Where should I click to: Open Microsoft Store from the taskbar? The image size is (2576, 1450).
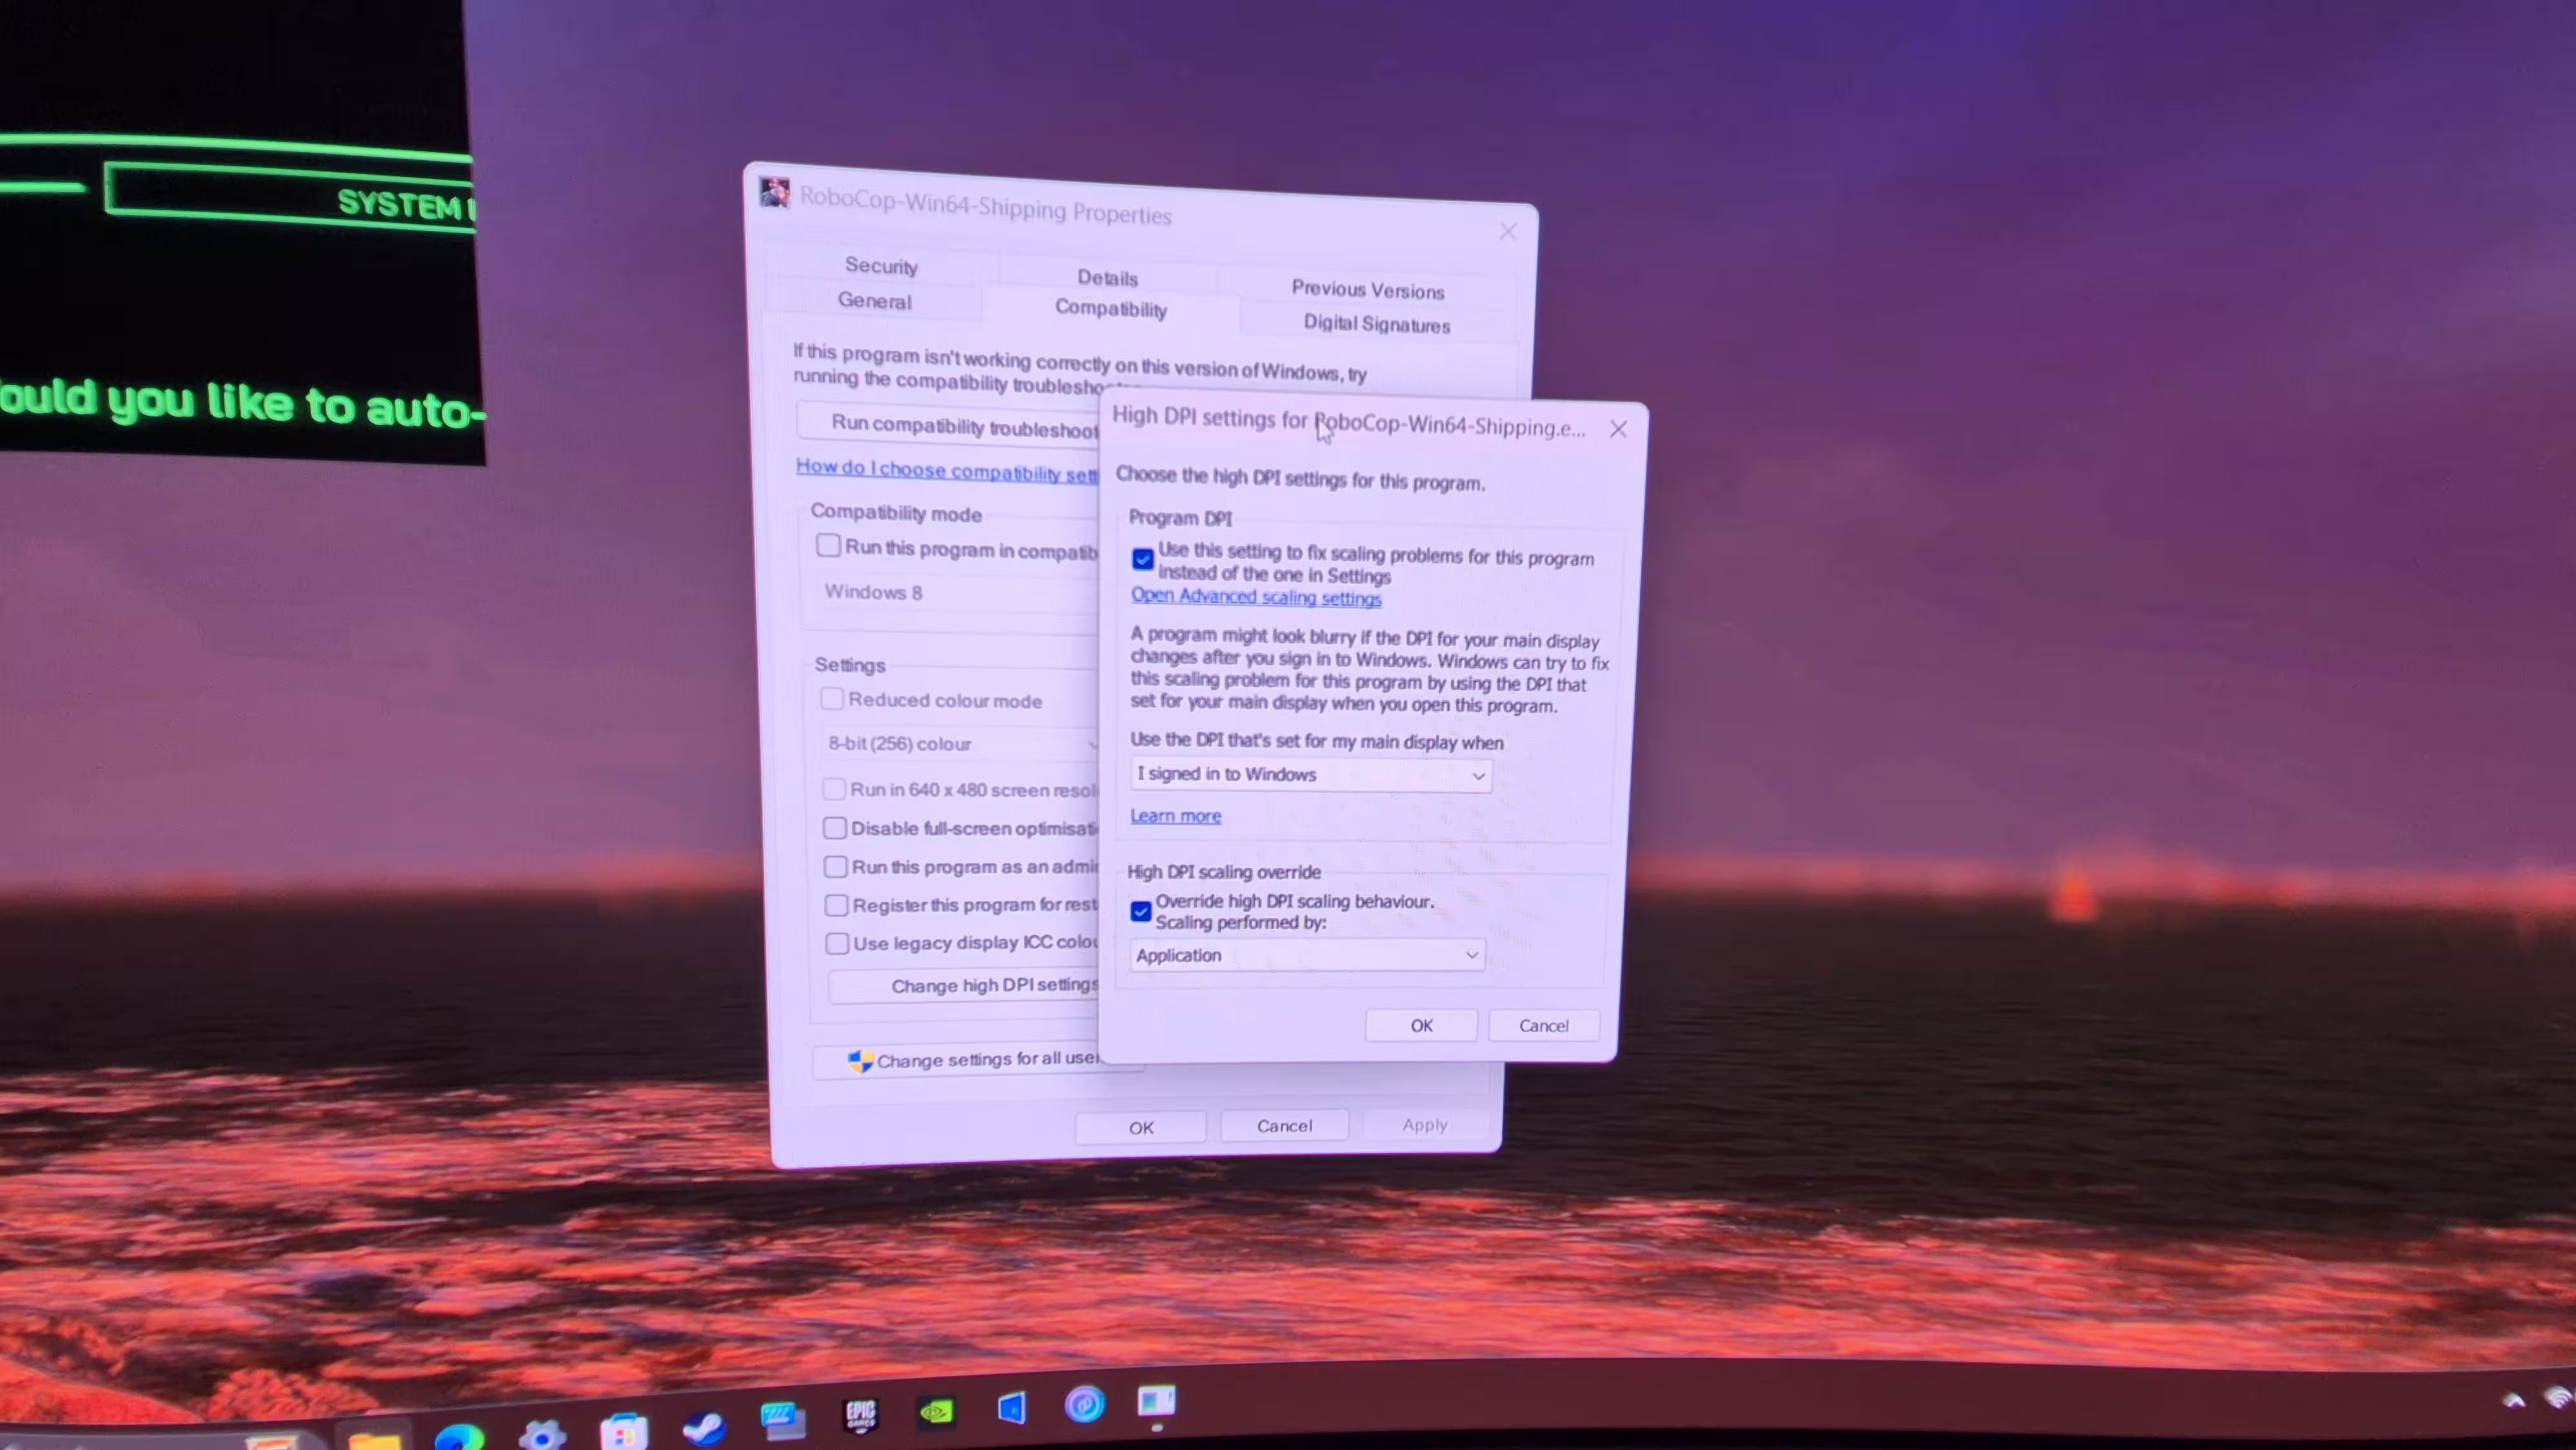624,1432
